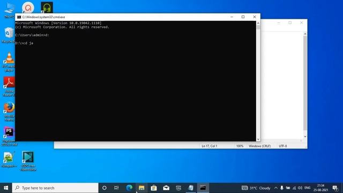The image size is (343, 193).
Task: Click the Command Prompt taskbar icon
Action: pyautogui.click(x=203, y=188)
